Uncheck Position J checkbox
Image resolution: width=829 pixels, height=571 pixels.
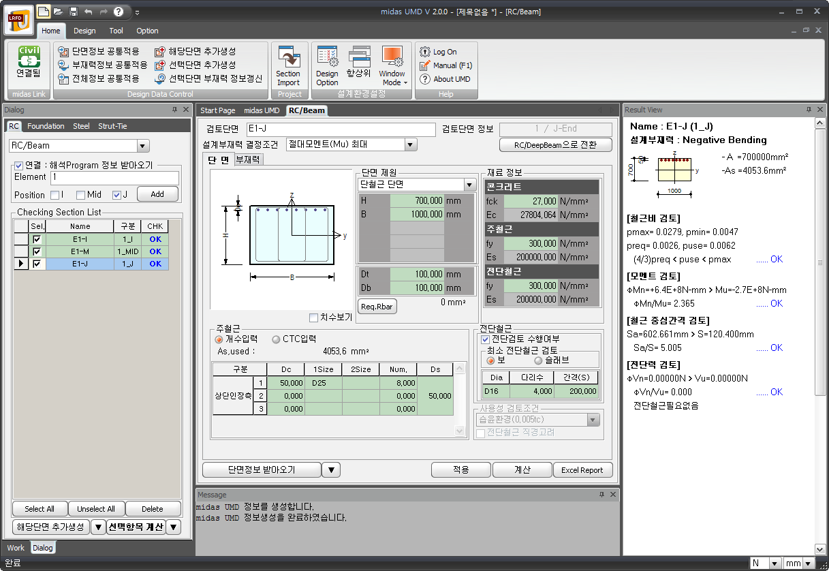[116, 195]
